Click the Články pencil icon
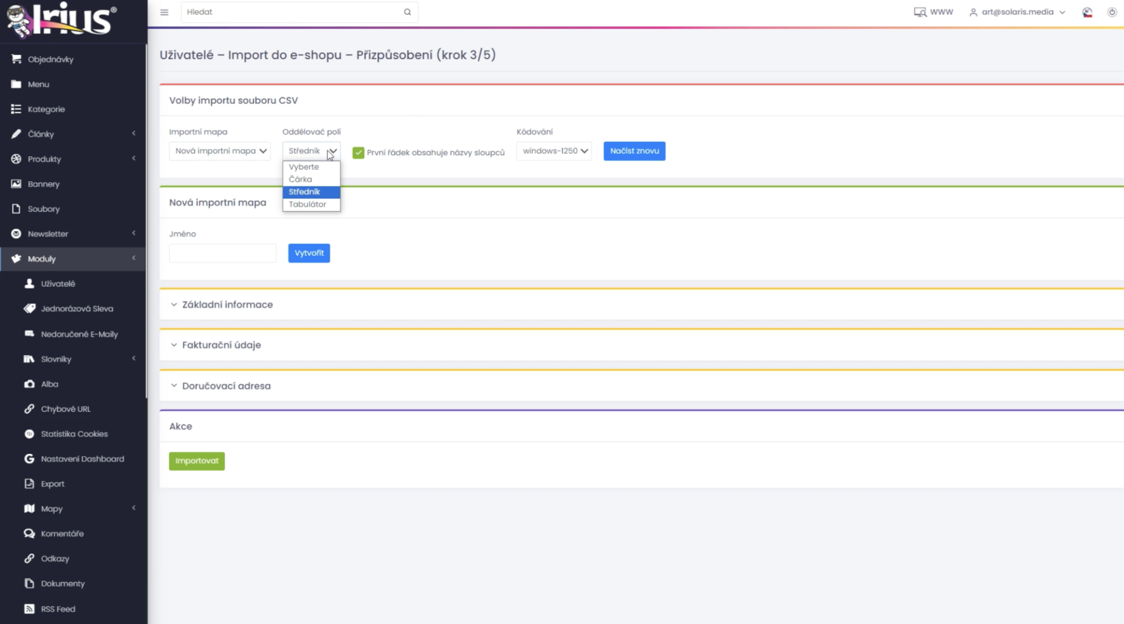This screenshot has width=1124, height=624. click(16, 134)
